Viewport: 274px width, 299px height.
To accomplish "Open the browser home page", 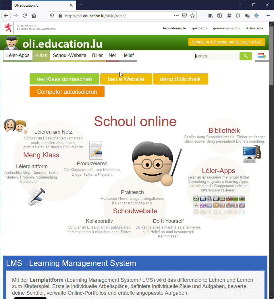I will (x=34, y=16).
